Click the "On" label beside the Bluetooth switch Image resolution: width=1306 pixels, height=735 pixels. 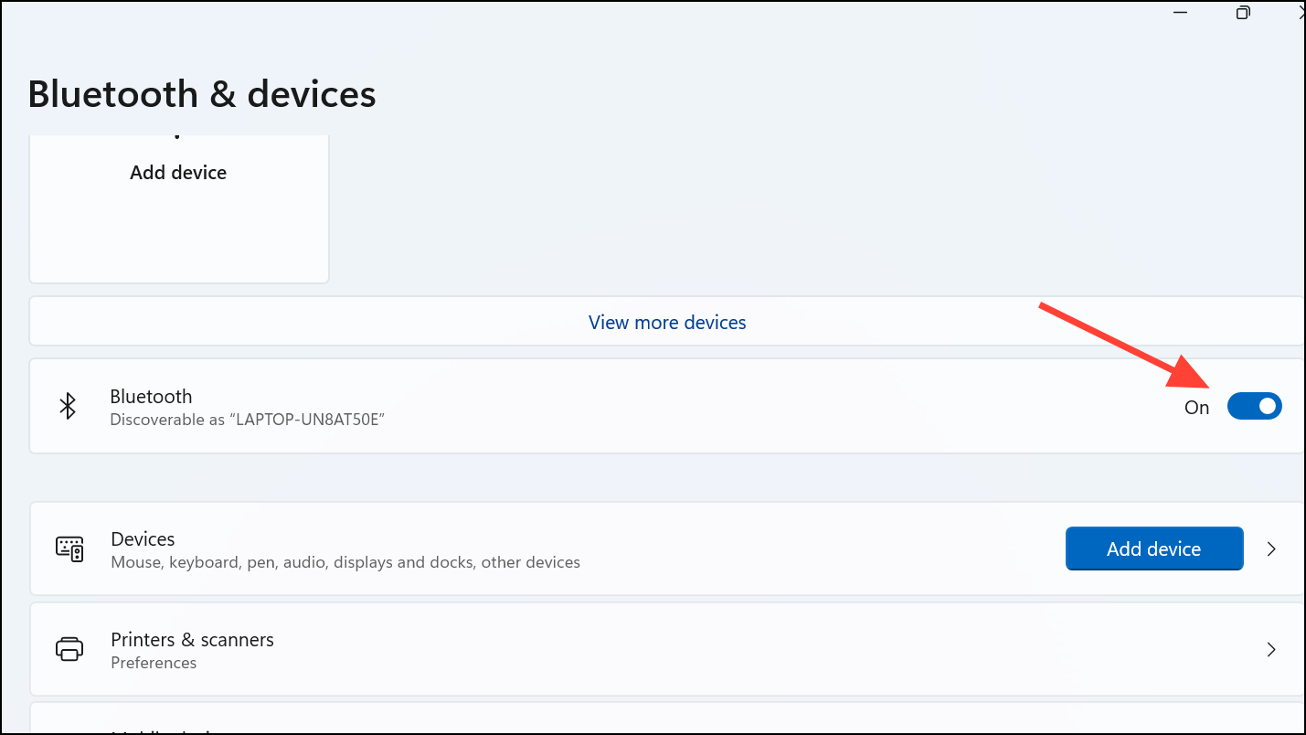tap(1196, 408)
